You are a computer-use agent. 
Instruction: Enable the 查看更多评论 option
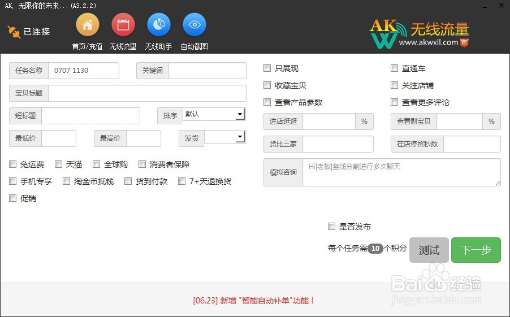coord(394,102)
